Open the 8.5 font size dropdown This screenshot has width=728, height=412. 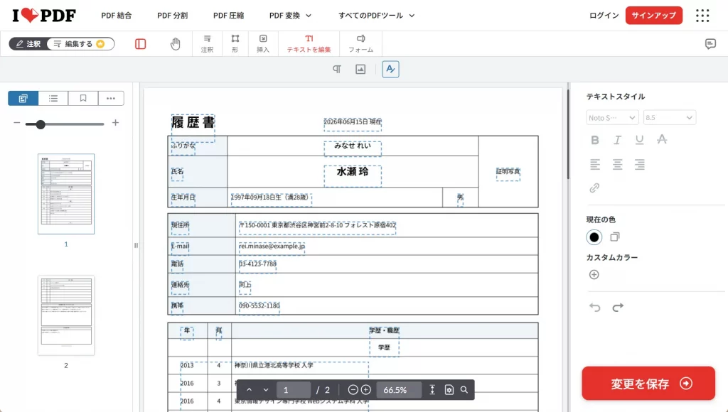tap(669, 118)
